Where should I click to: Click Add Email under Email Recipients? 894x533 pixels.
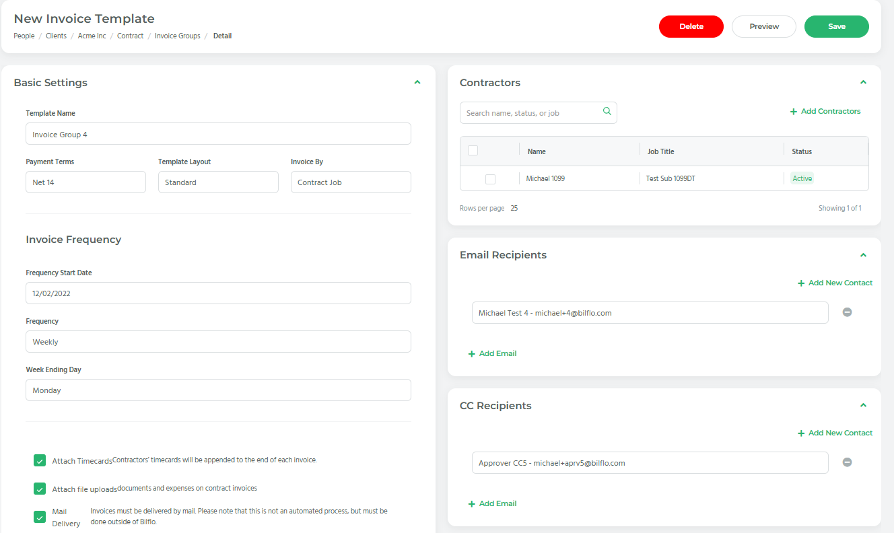[x=492, y=353]
